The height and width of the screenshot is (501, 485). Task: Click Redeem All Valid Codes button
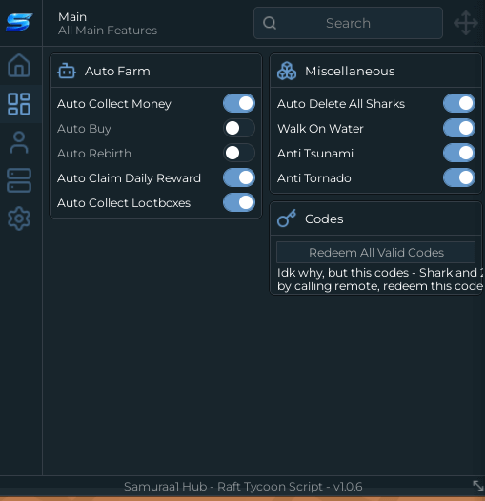pos(375,253)
